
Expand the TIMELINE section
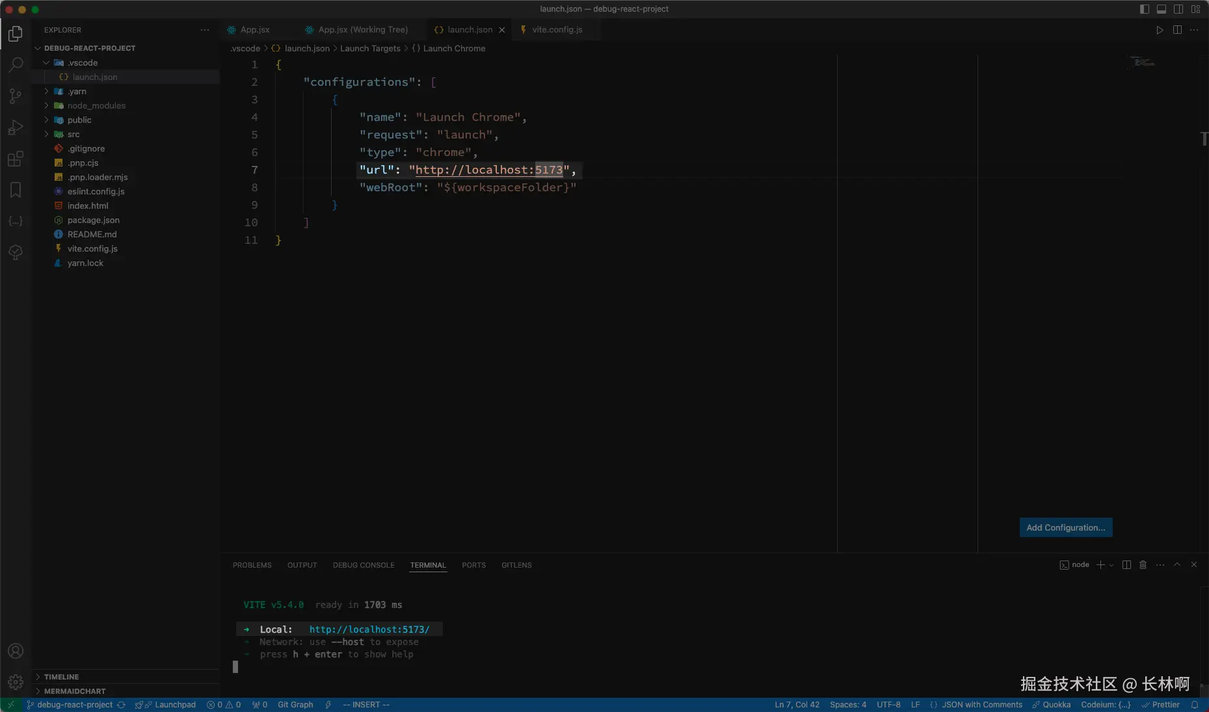[61, 677]
